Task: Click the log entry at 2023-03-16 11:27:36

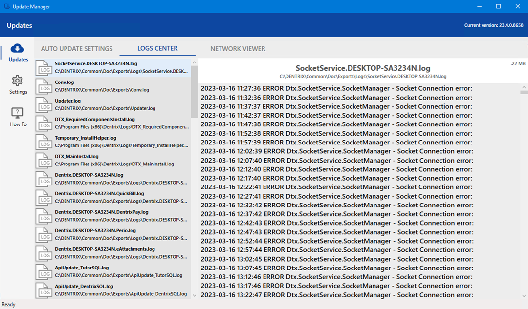Action: coord(336,88)
